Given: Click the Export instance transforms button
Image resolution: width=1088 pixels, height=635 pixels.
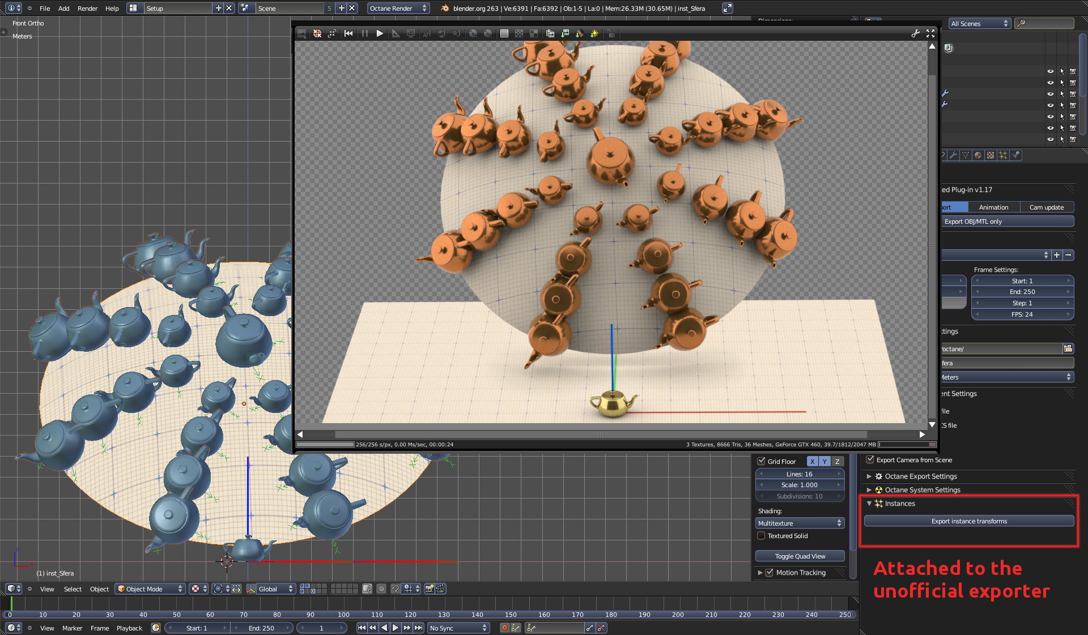Looking at the screenshot, I should point(969,521).
